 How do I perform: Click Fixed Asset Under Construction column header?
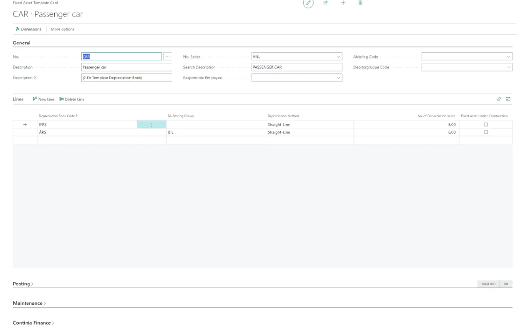click(x=484, y=116)
